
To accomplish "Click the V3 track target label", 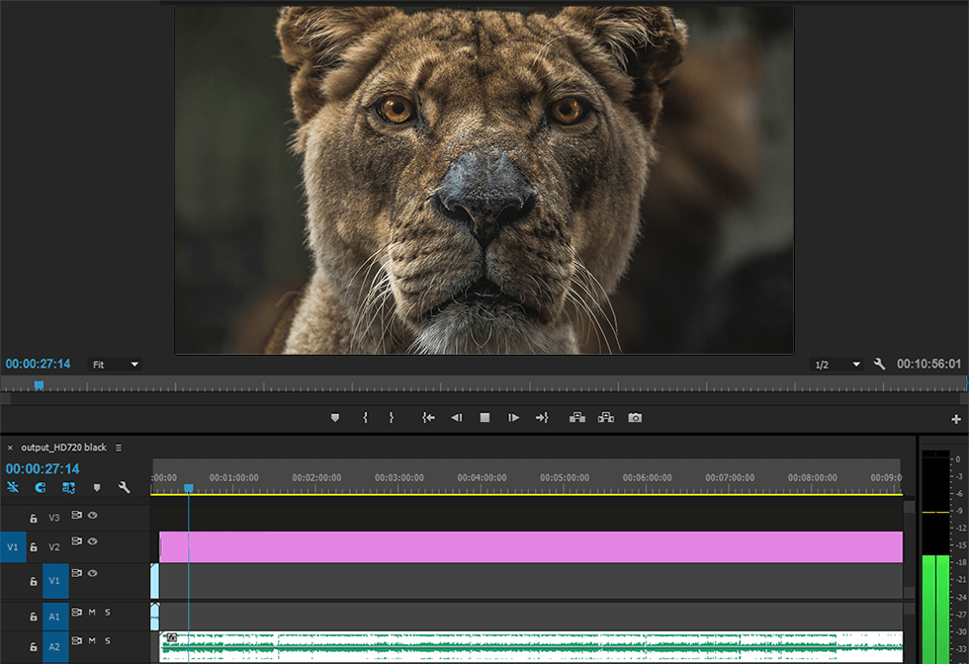I will 54,518.
